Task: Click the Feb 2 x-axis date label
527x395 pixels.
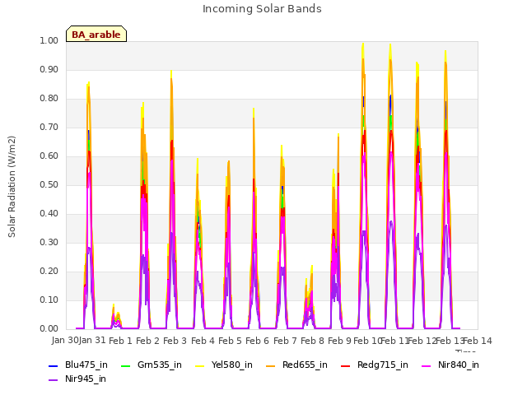Action: click(x=147, y=341)
